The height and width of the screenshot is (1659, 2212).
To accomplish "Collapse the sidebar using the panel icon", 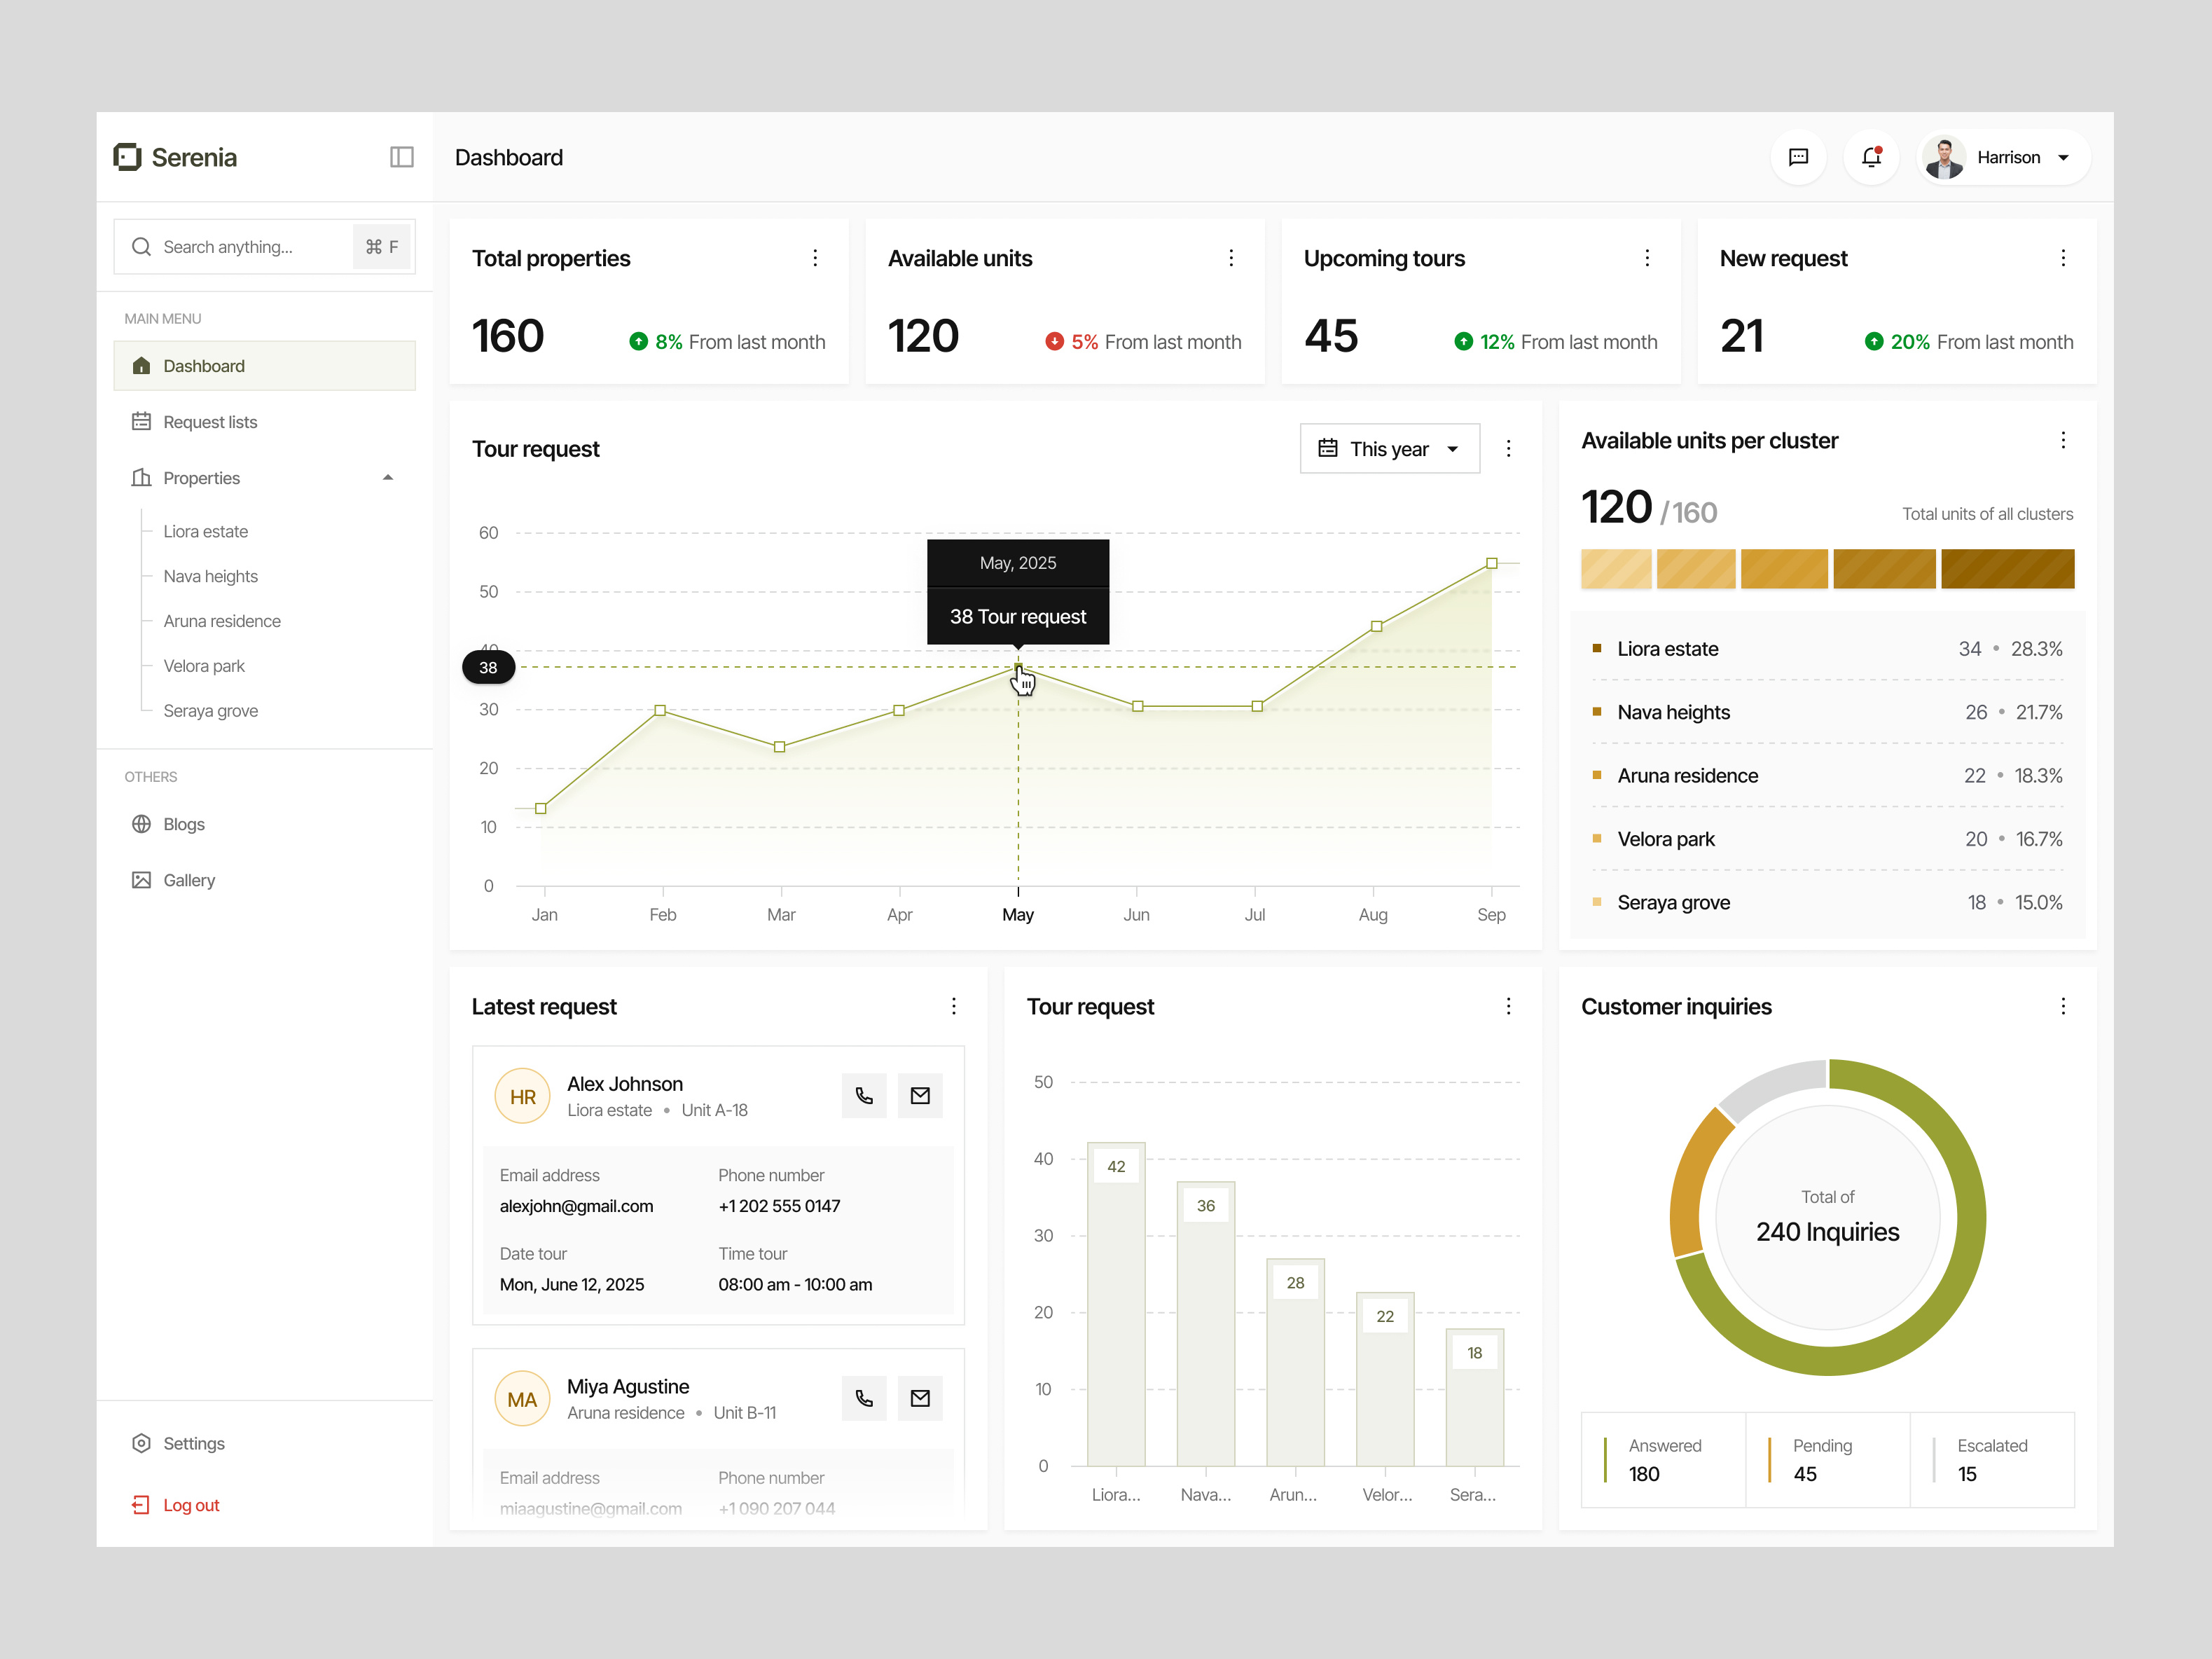I will tap(401, 157).
